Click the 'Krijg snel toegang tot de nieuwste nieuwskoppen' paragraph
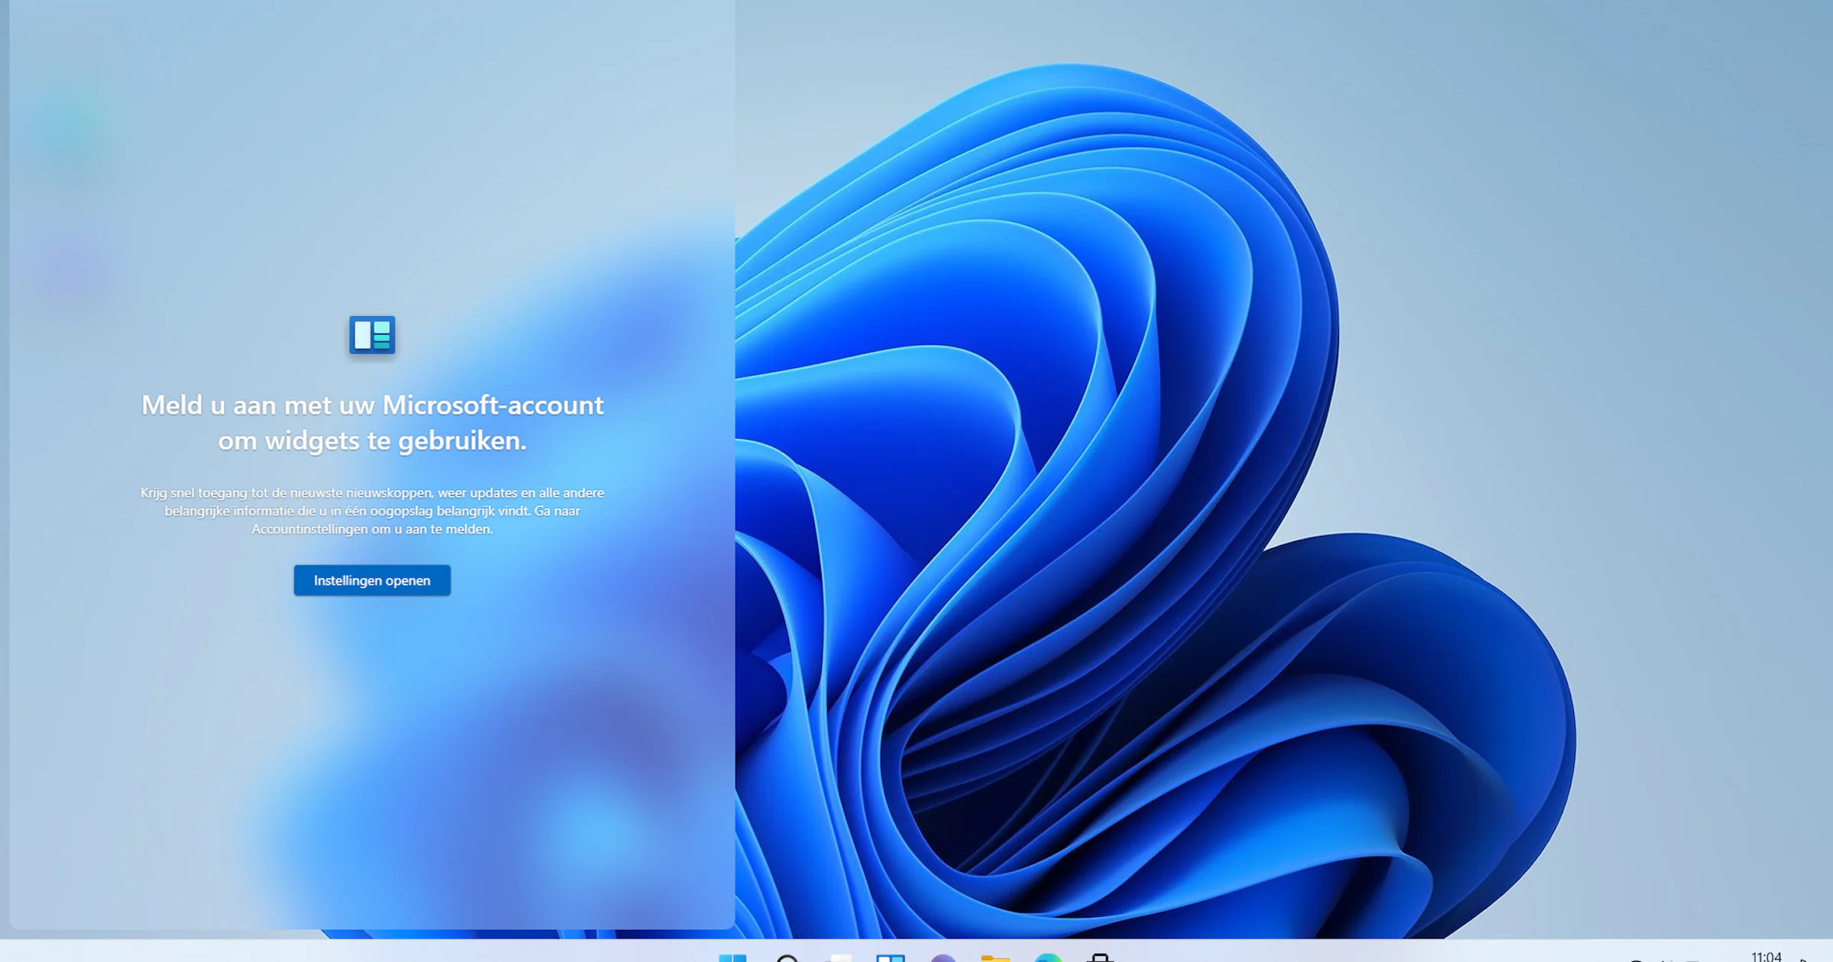 tap(372, 511)
